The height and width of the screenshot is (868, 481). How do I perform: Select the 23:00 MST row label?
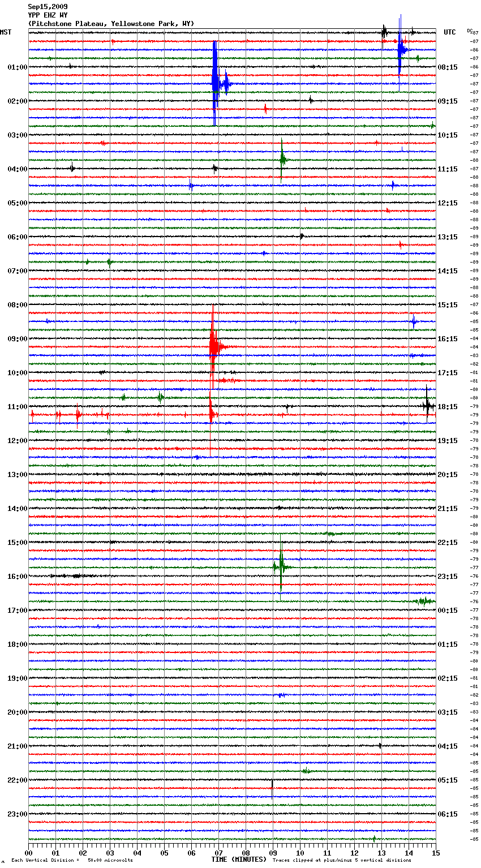point(17,814)
